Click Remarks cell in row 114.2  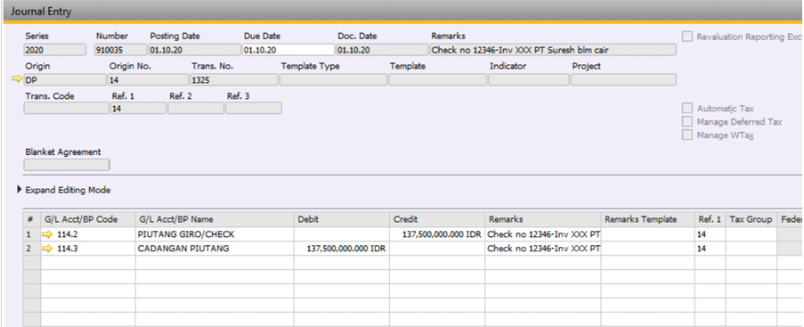(543, 234)
